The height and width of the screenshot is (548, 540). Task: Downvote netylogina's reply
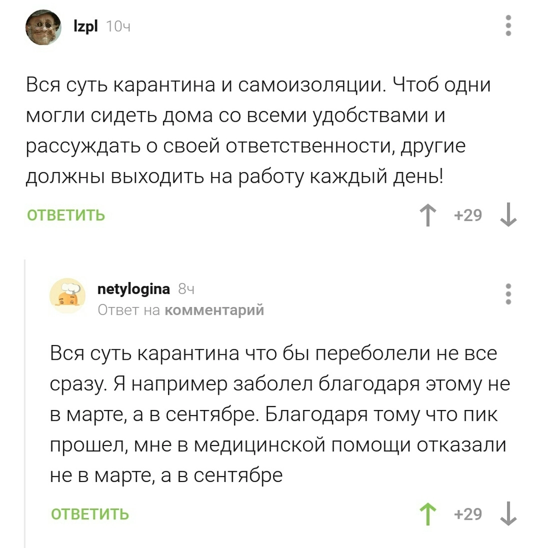coord(508,514)
